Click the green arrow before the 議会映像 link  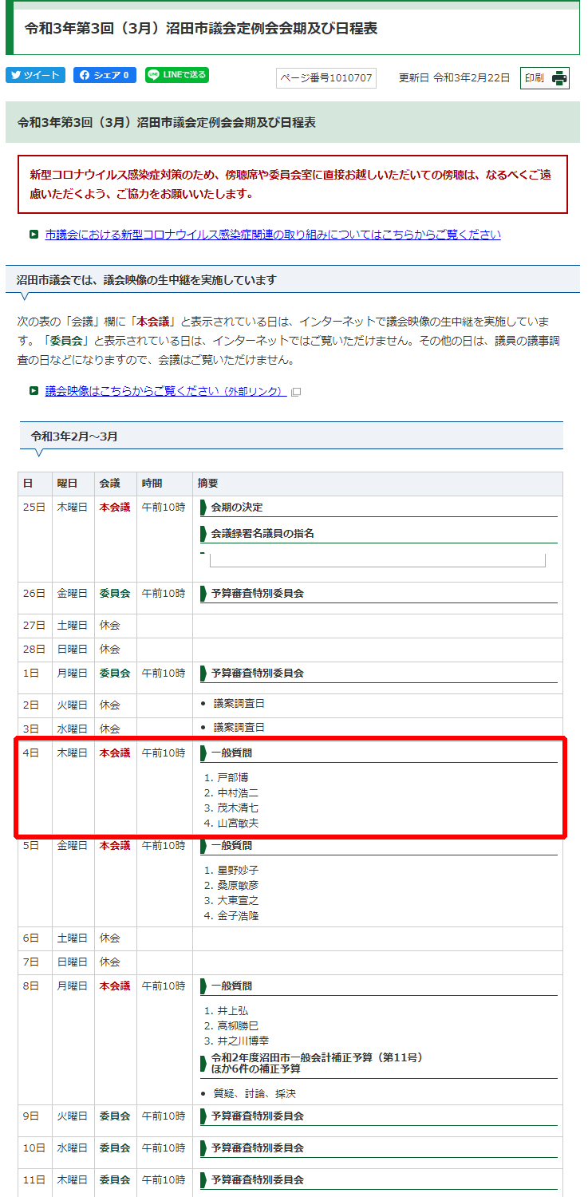[34, 391]
